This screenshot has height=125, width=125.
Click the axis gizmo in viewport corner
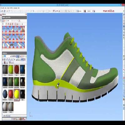pos(31,114)
